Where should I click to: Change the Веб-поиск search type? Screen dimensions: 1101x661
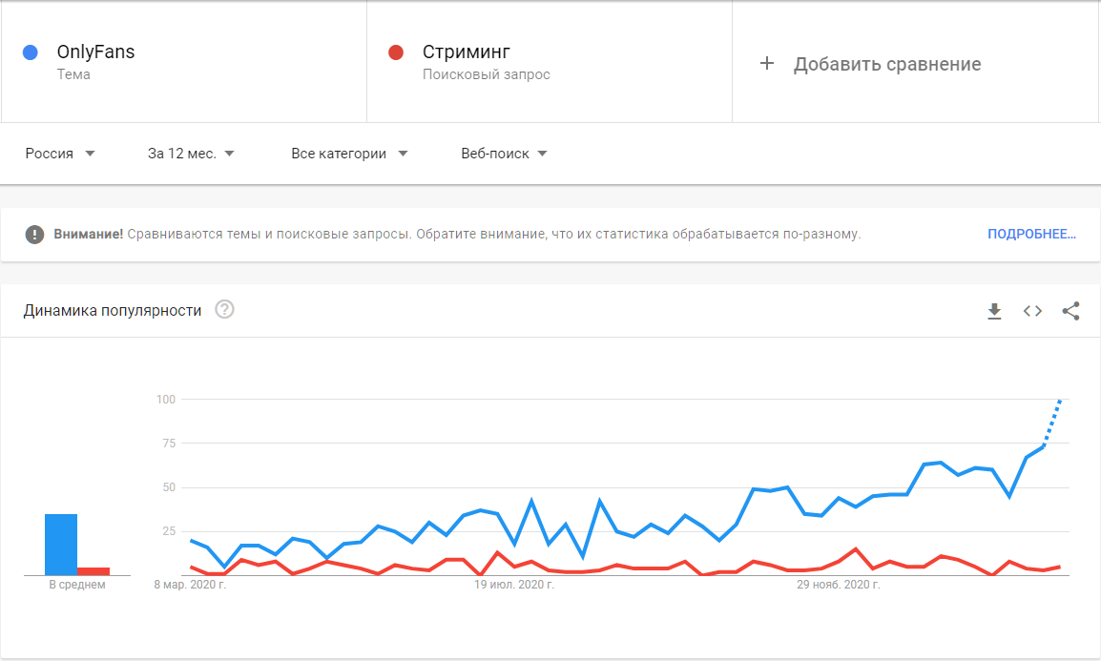point(504,154)
